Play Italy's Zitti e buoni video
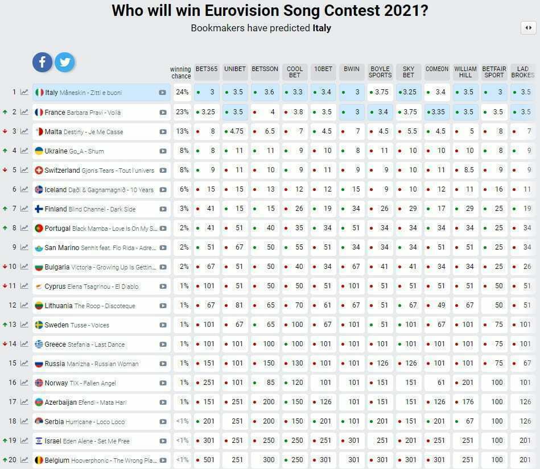 point(163,93)
